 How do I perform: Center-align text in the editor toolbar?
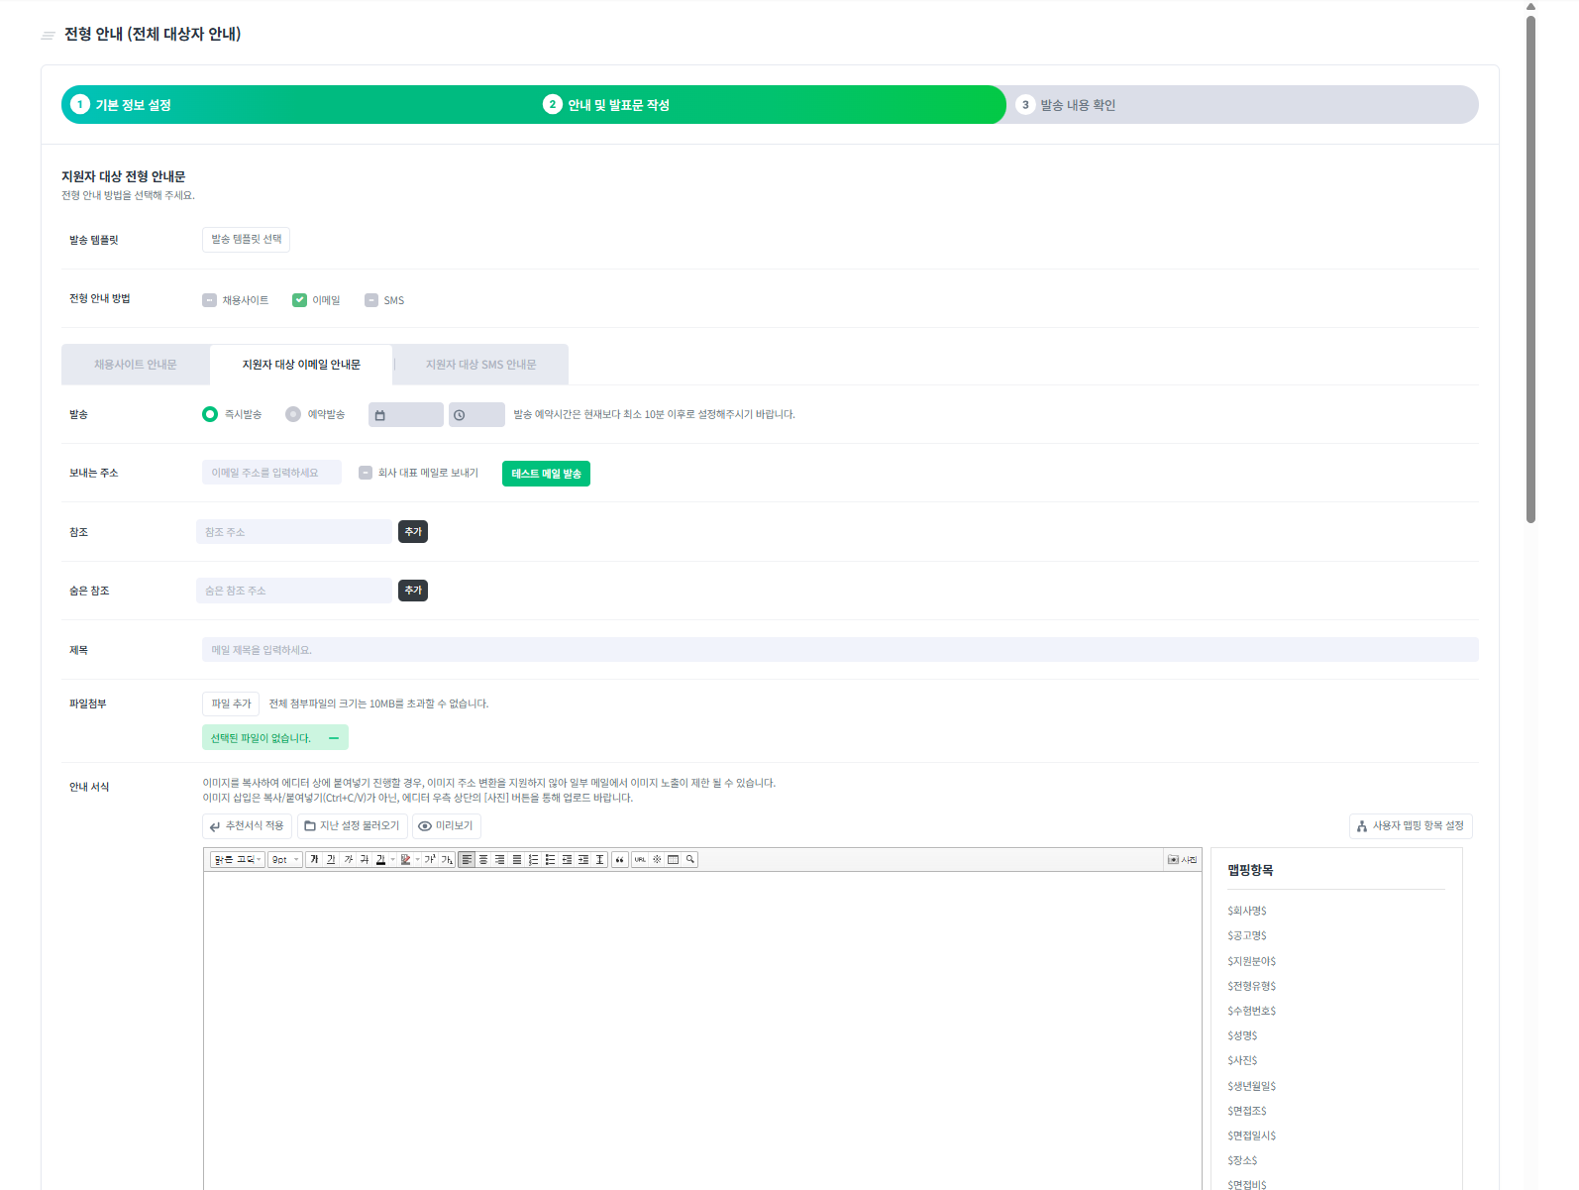point(483,860)
